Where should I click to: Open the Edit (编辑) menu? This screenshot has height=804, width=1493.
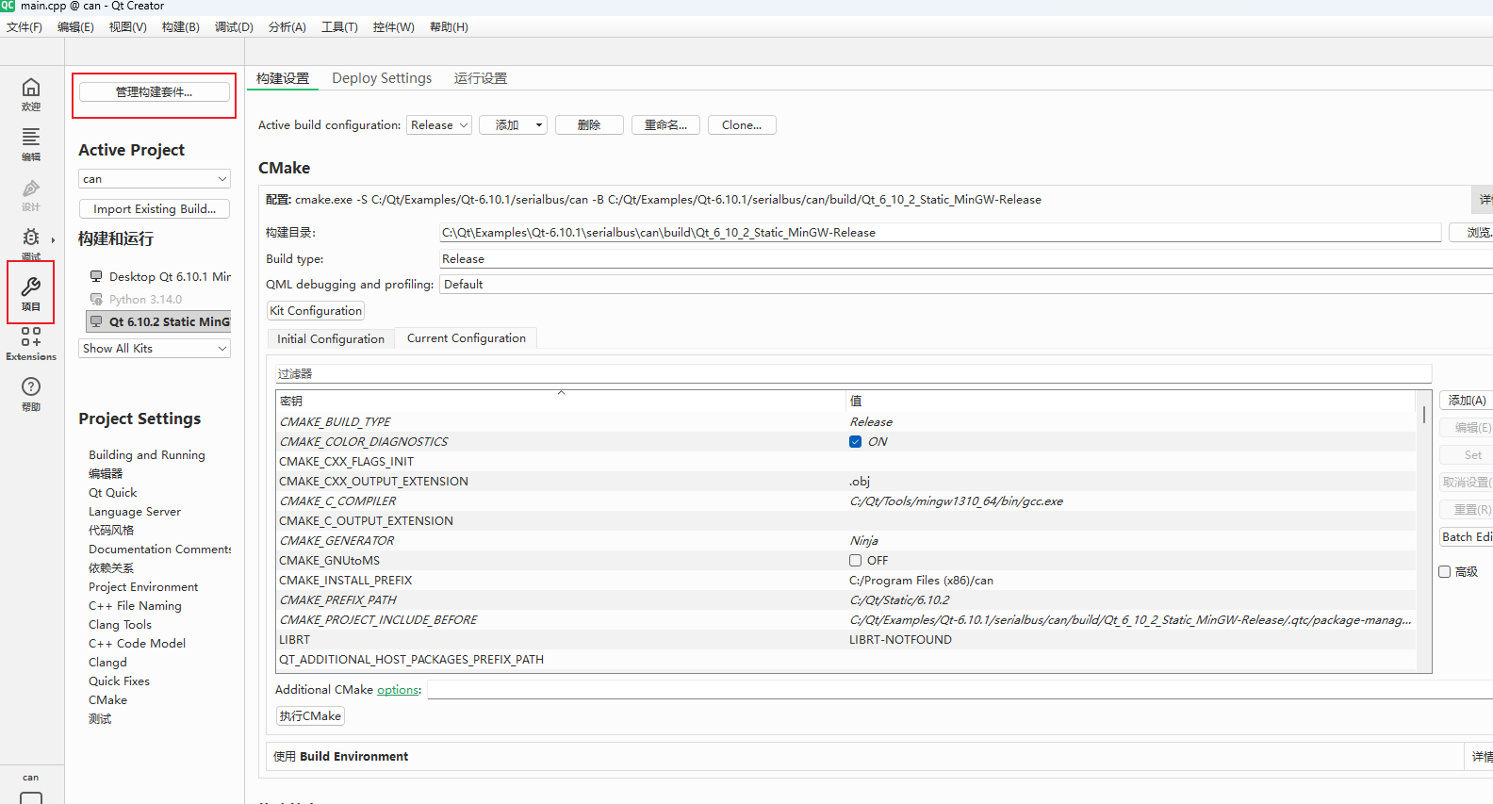point(75,26)
